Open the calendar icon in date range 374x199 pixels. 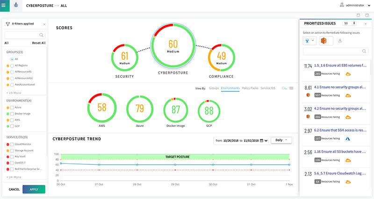click(x=261, y=140)
